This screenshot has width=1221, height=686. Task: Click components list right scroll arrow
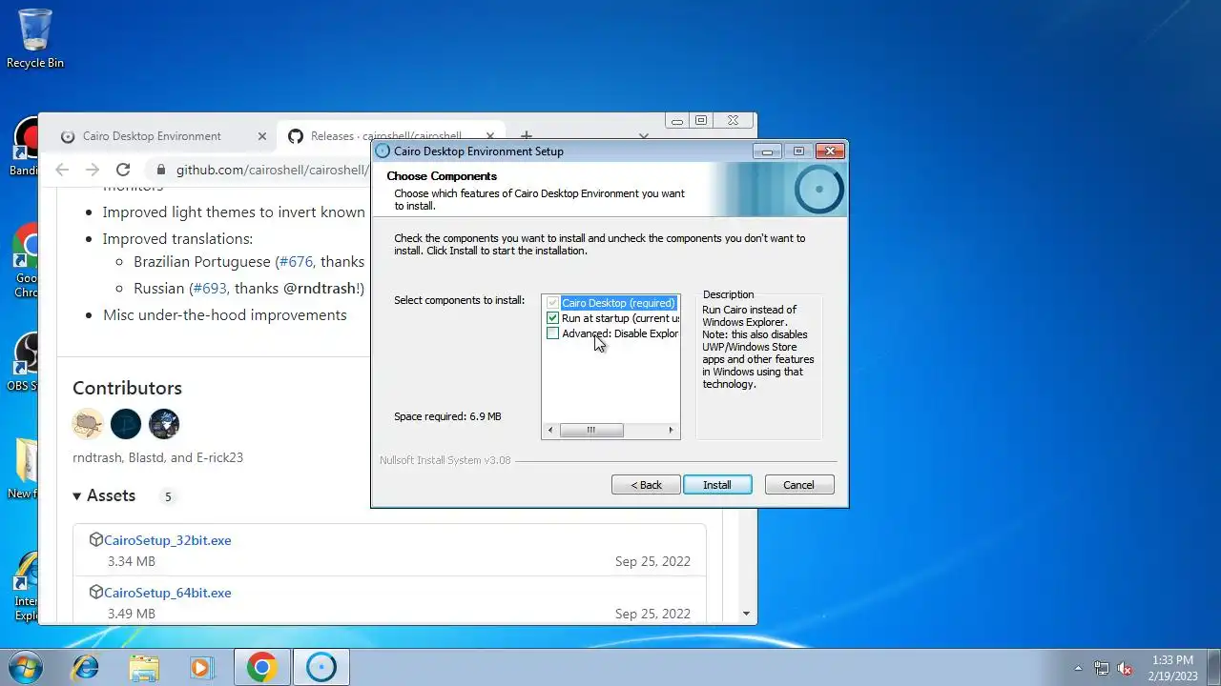point(672,431)
